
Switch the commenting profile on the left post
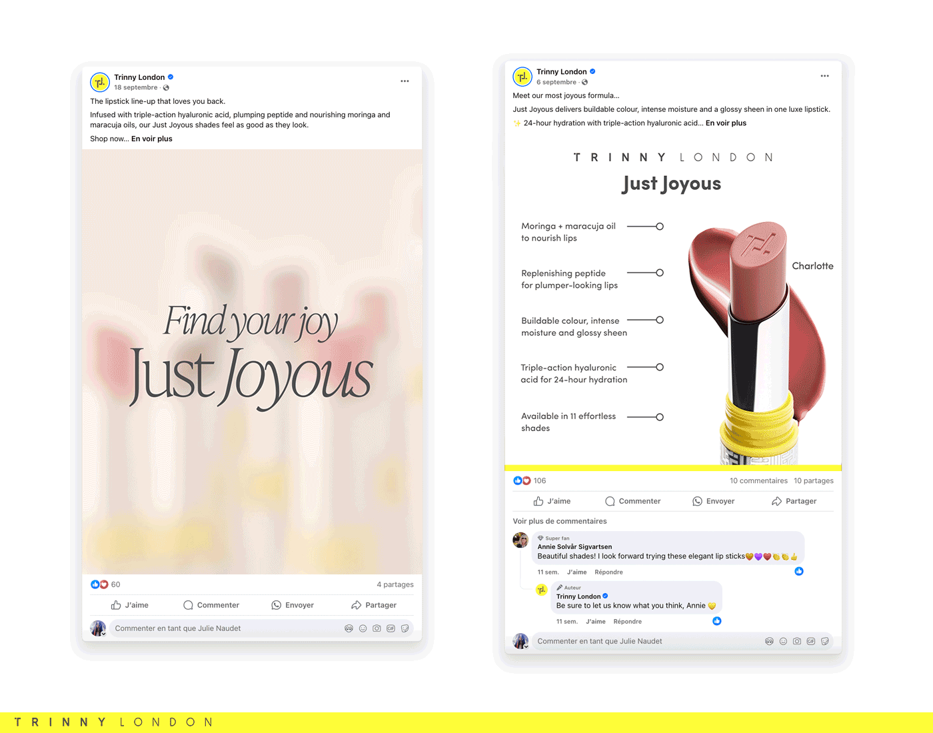tap(98, 628)
